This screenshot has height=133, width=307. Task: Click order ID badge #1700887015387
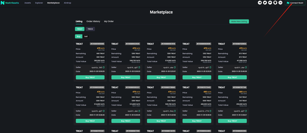coord(97,131)
